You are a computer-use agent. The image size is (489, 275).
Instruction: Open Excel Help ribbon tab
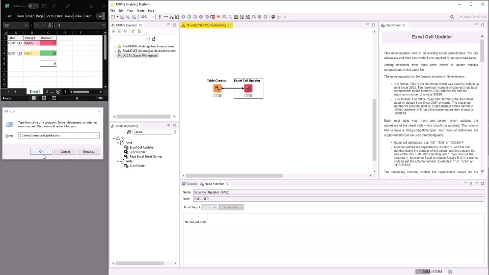(88, 16)
